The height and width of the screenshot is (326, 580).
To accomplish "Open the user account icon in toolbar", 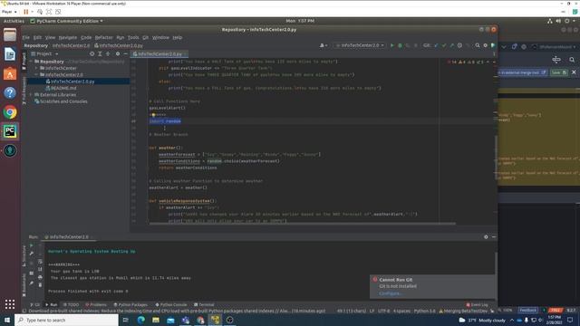I will 324,45.
